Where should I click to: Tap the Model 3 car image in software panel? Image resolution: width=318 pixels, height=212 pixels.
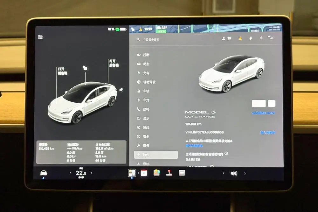point(232,74)
